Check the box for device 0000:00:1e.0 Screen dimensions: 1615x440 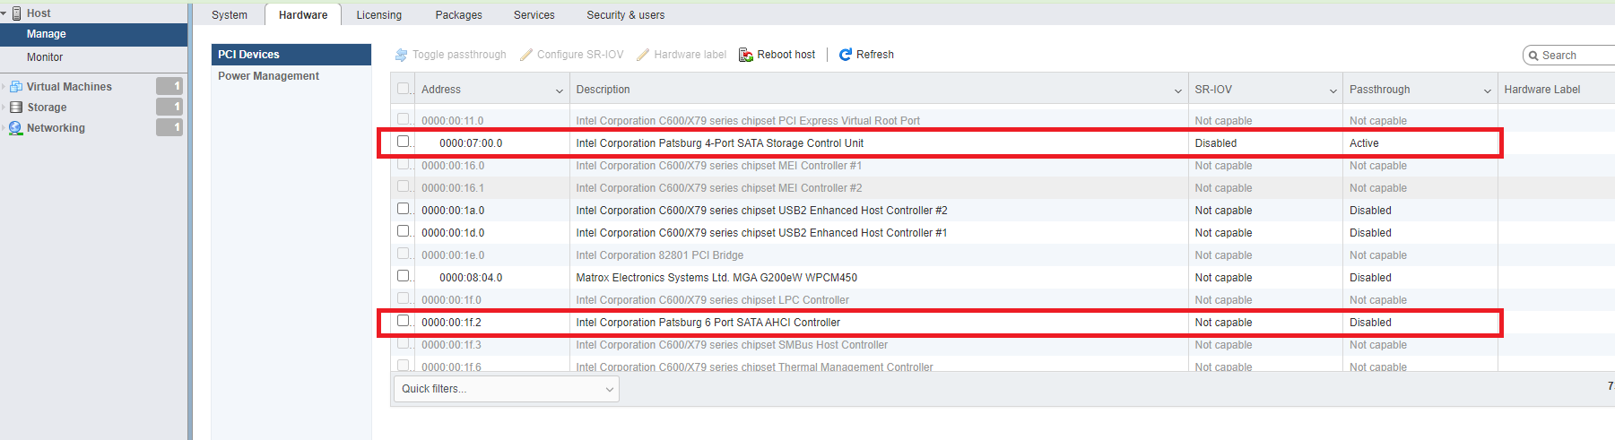coord(404,254)
